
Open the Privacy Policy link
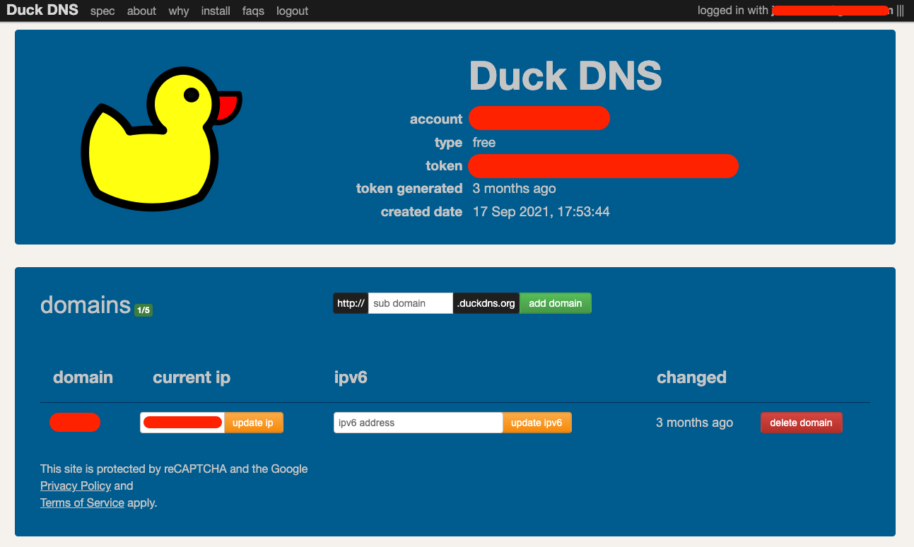coord(76,486)
